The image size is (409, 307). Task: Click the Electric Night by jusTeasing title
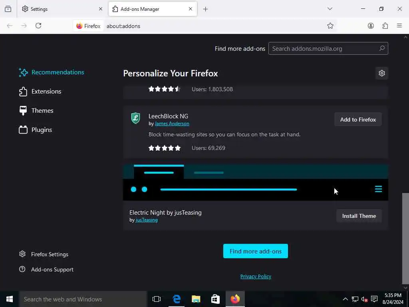click(x=165, y=213)
